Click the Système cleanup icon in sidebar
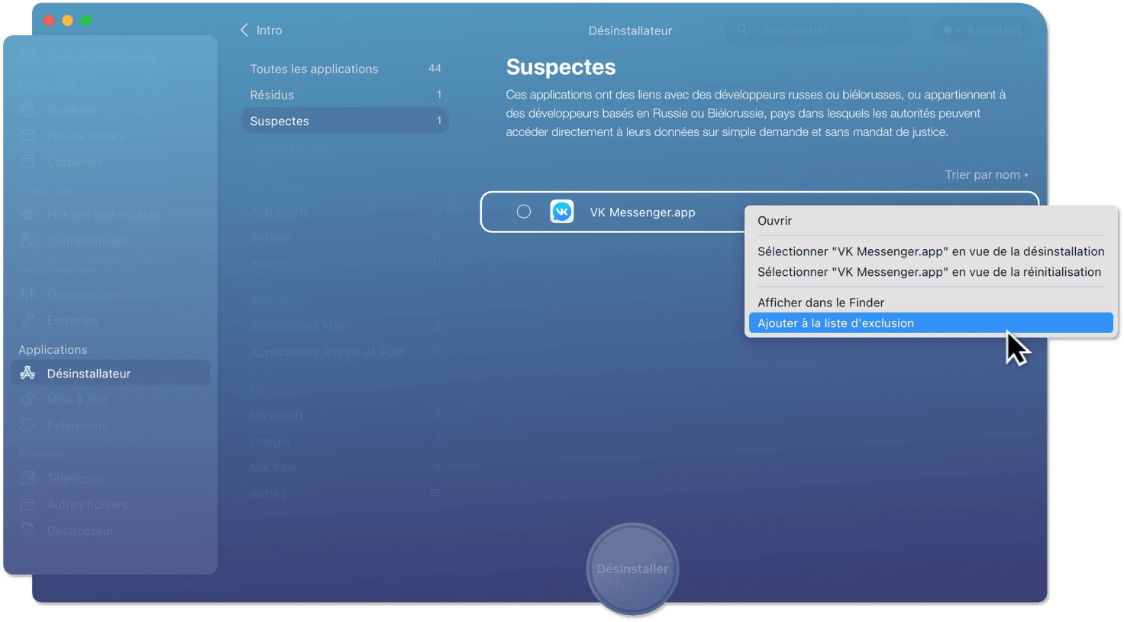 click(x=27, y=109)
